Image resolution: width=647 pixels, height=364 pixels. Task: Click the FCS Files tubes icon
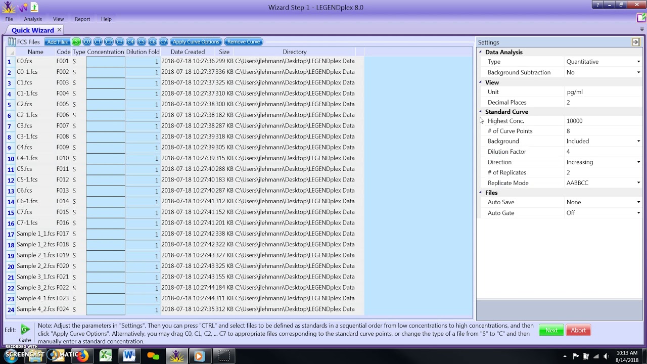[x=12, y=42]
